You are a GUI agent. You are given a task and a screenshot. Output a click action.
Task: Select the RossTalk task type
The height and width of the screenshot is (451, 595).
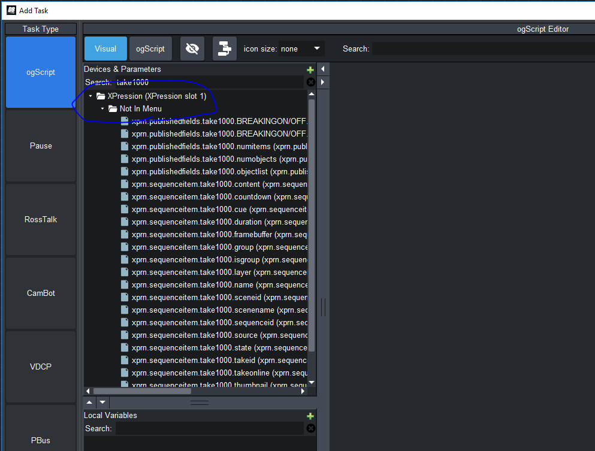tap(41, 219)
